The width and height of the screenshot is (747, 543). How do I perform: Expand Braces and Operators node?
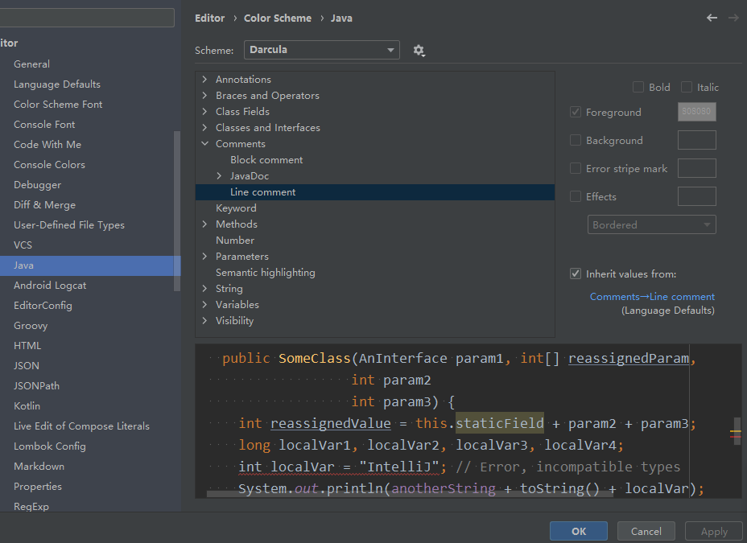(x=204, y=95)
